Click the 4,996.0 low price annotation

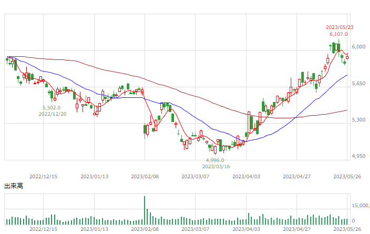[x=215, y=160]
